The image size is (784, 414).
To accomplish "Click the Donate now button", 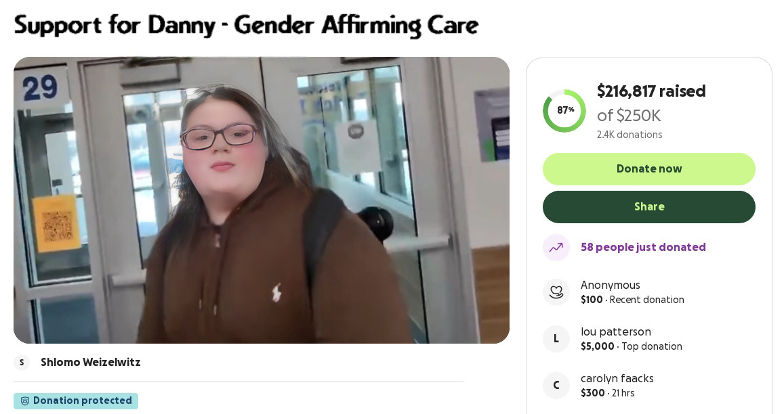I will (649, 169).
